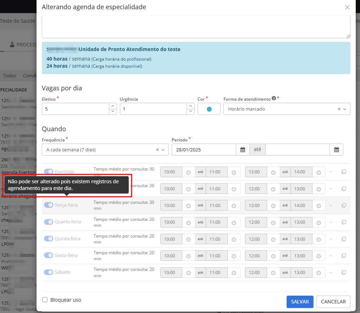Remove the Quarta-feira time interval

coord(331,222)
